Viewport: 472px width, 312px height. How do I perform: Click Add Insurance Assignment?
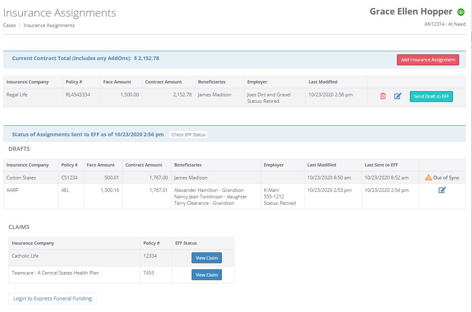coord(428,59)
